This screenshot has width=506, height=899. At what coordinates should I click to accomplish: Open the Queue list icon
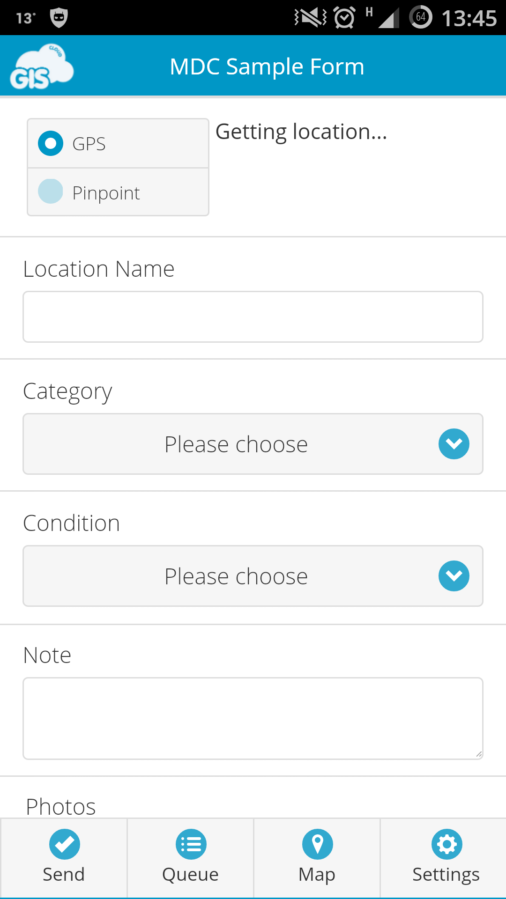click(191, 844)
